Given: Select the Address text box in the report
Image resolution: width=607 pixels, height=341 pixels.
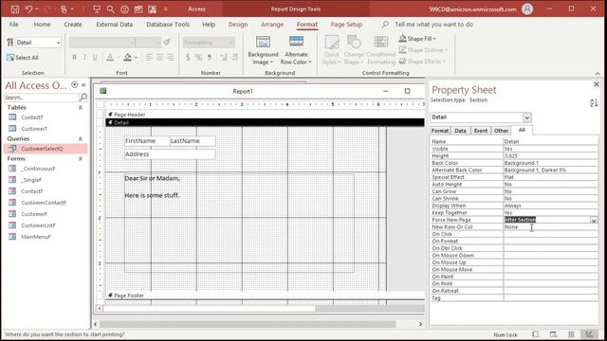Looking at the screenshot, I should click(x=170, y=154).
